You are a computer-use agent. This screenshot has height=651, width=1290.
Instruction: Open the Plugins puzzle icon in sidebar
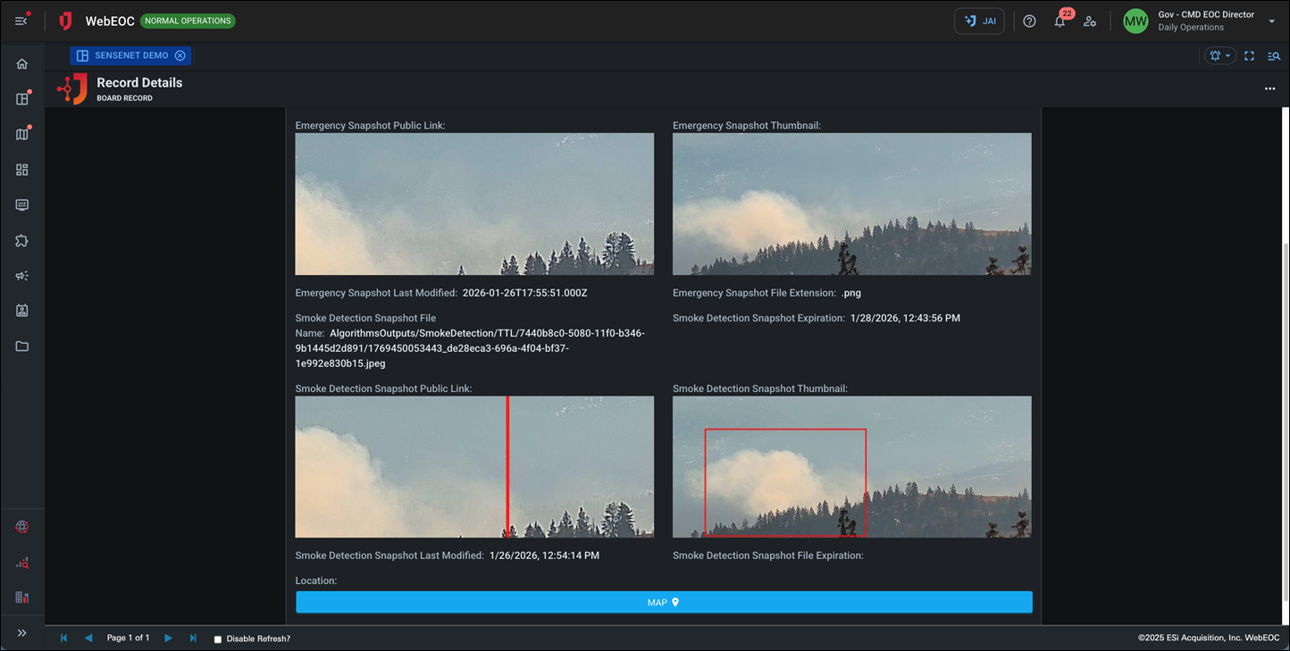click(x=21, y=240)
